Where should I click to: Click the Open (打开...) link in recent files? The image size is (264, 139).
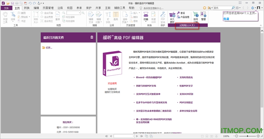click(47, 48)
